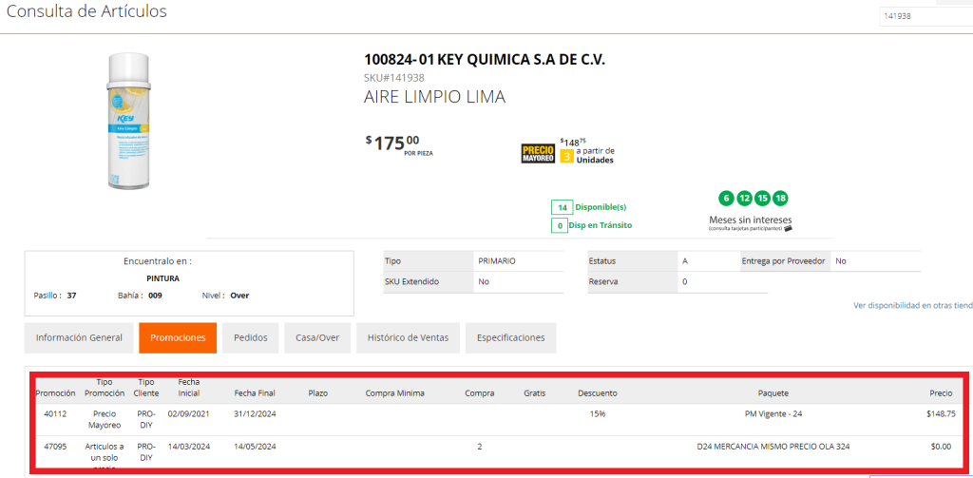The image size is (973, 478).
Task: Select the 18 months no-interest circle
Action: click(781, 199)
